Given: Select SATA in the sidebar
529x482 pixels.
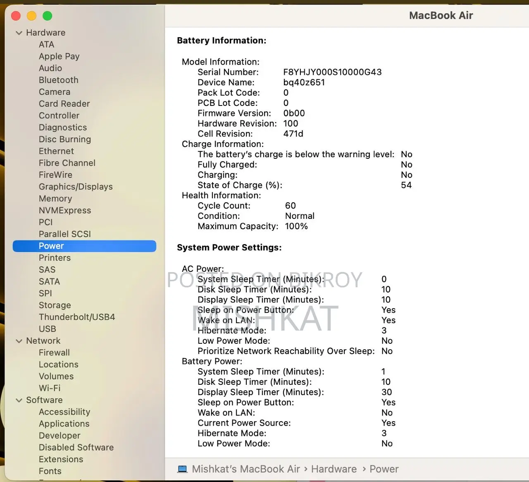Looking at the screenshot, I should coord(49,282).
